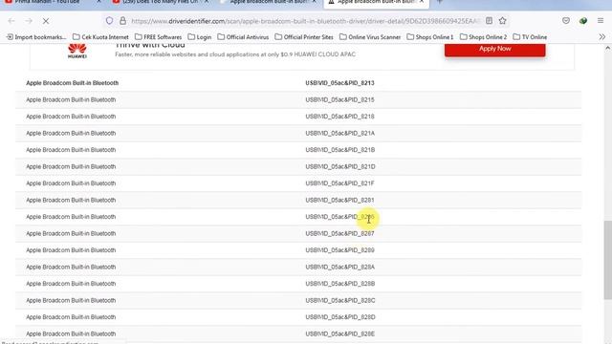Select the hardware ID ending PID_828A
Image resolution: width=612 pixels, height=344 pixels.
point(339,267)
